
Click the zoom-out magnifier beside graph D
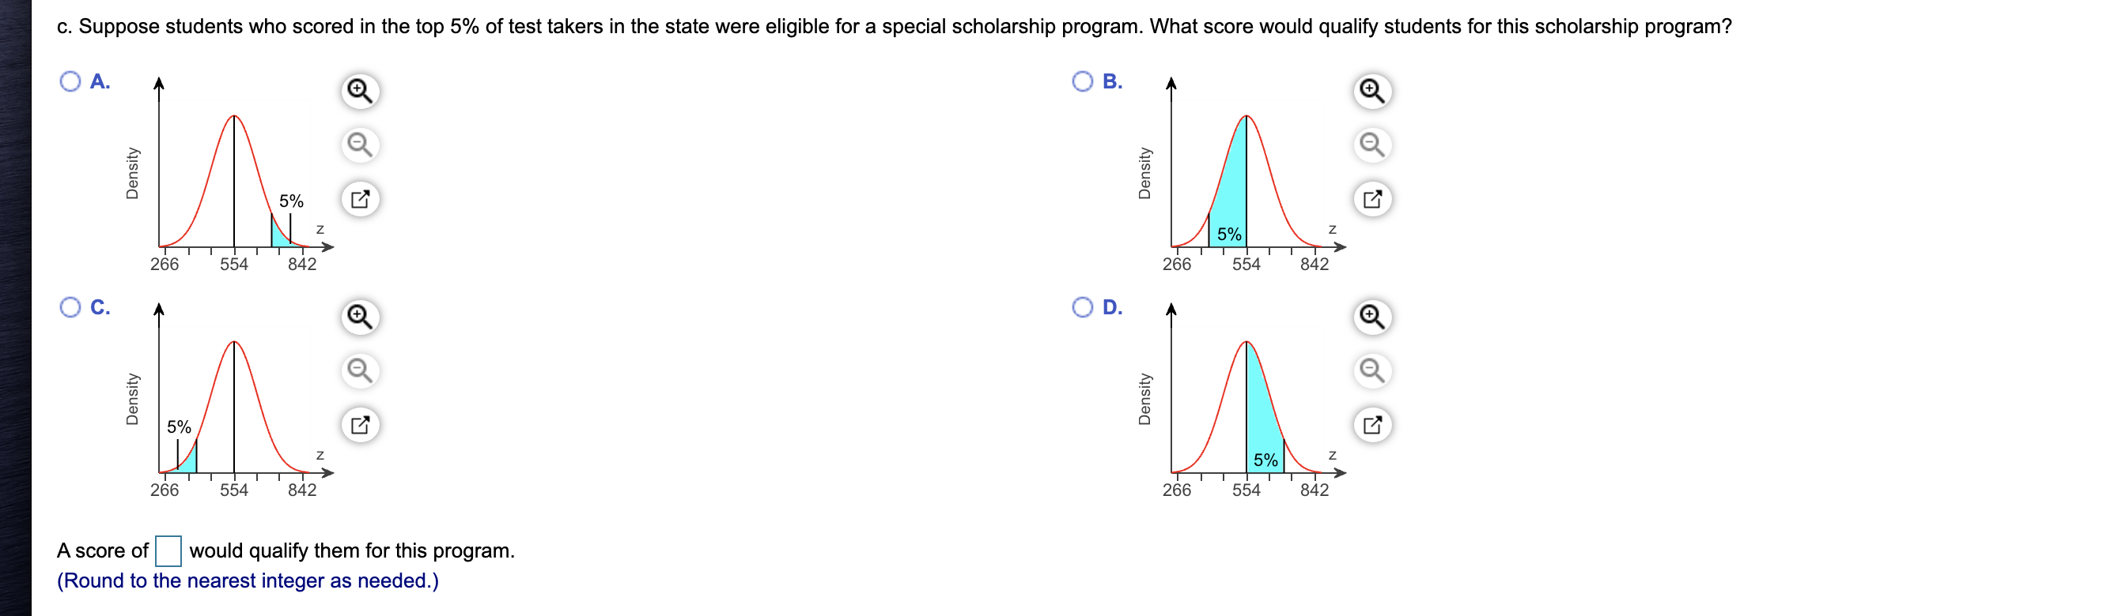[1371, 370]
